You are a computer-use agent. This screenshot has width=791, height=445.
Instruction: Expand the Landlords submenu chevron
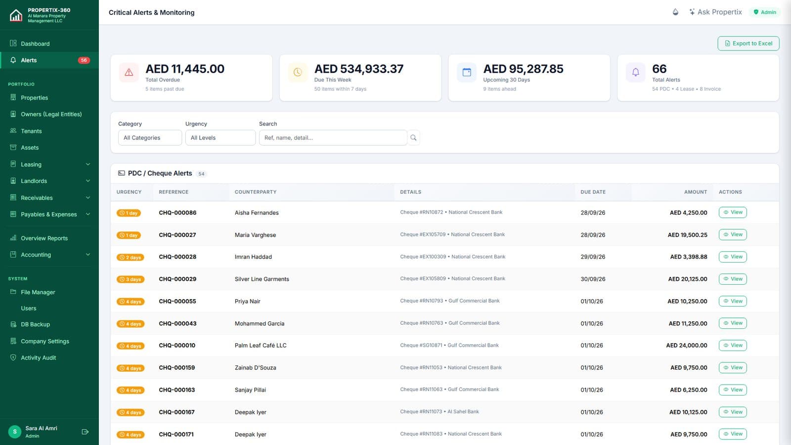pyautogui.click(x=88, y=181)
